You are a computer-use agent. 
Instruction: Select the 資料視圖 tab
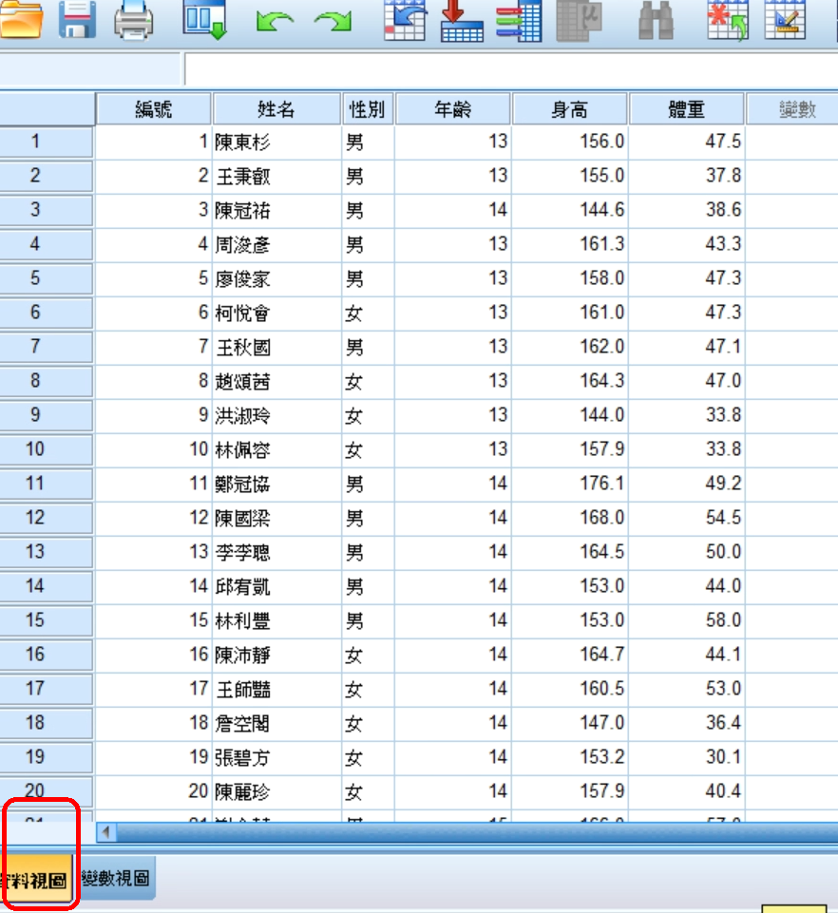38,880
